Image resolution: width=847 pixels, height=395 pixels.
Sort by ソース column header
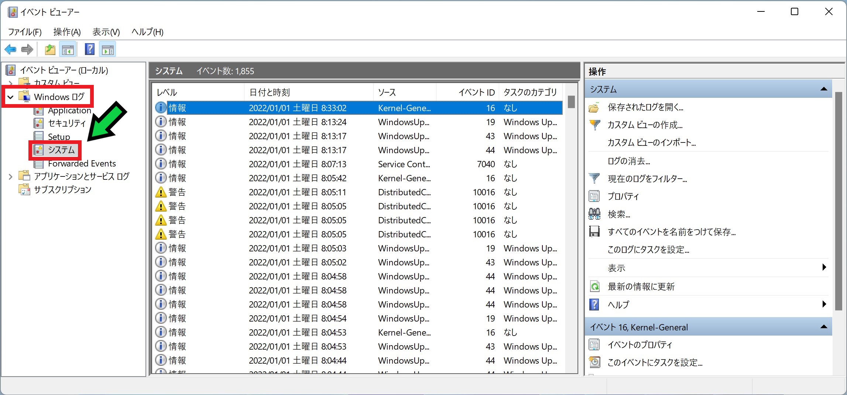[405, 92]
